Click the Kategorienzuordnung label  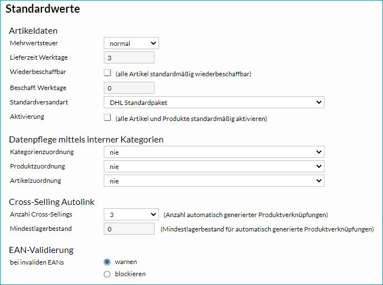click(42, 152)
